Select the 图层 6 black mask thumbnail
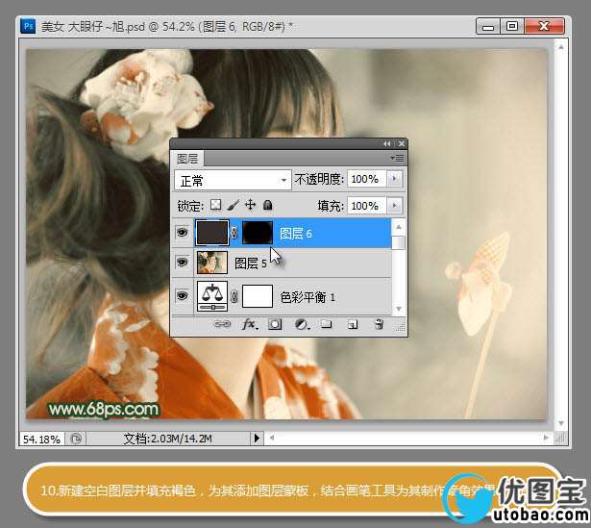This screenshot has width=591, height=528. [x=258, y=233]
